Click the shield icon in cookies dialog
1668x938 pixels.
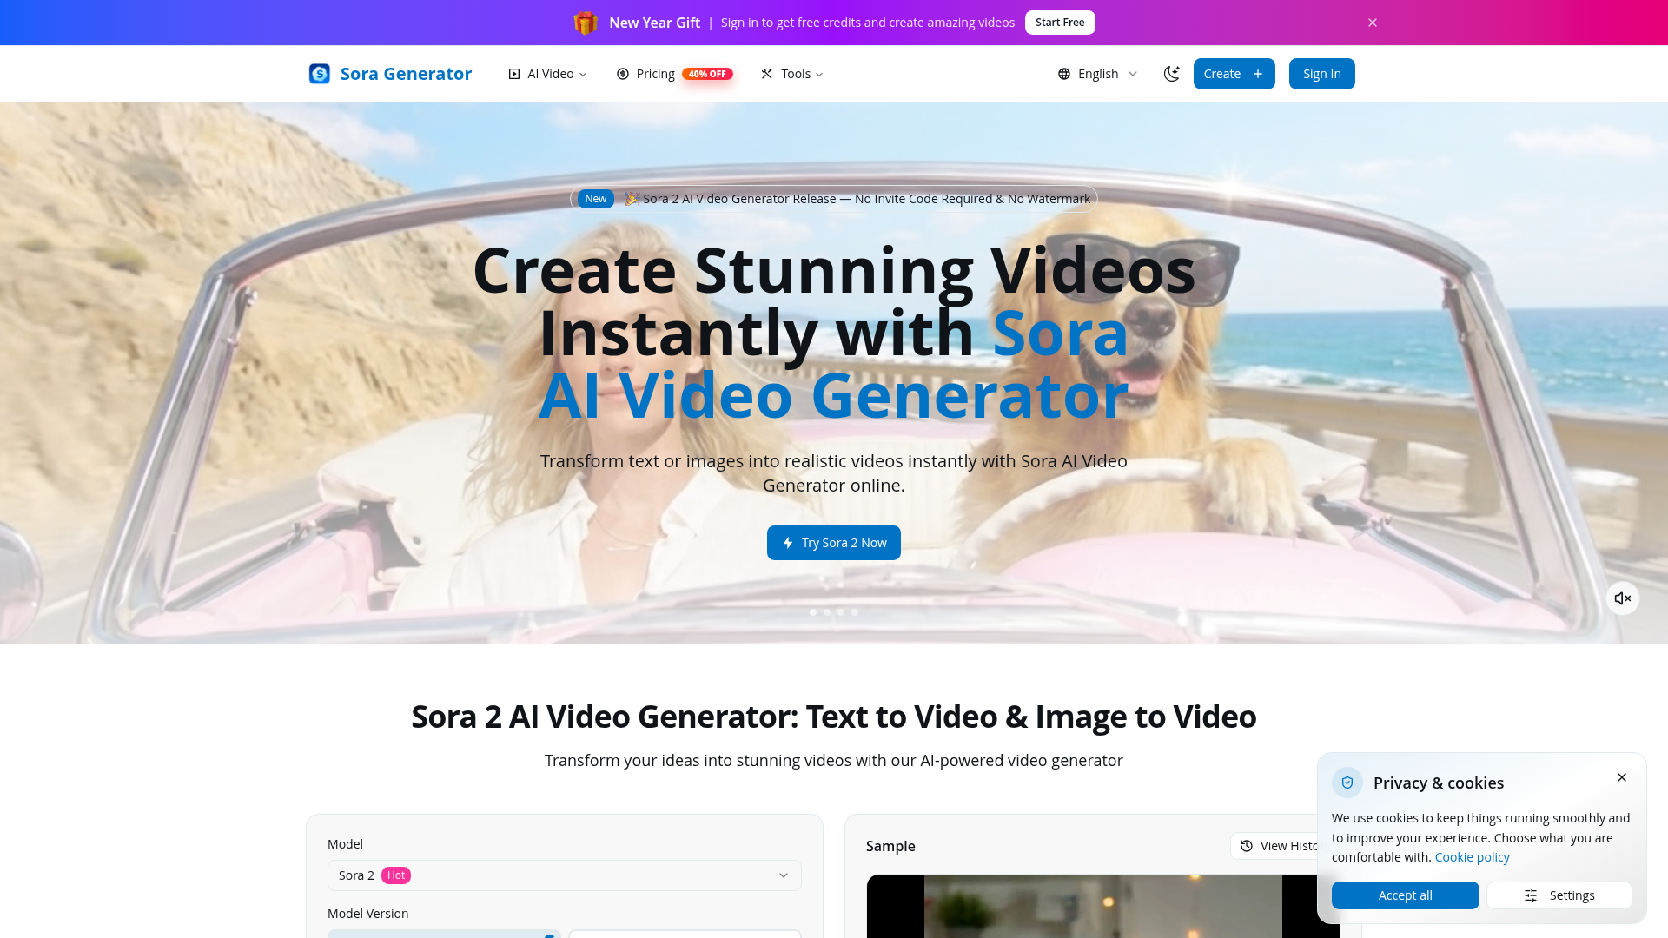[1347, 783]
